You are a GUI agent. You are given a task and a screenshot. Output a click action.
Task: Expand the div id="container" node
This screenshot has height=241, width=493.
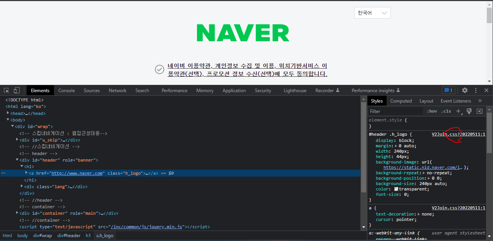coord(17,213)
